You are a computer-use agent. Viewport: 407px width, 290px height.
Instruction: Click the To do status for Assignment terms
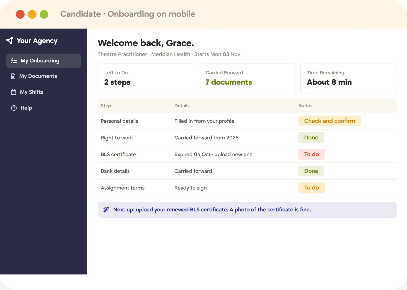pos(311,188)
